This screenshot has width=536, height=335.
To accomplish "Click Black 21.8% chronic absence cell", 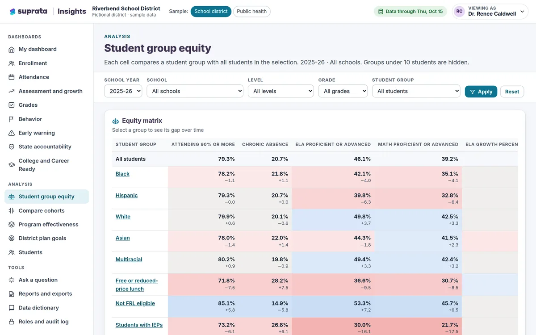I will click(265, 177).
